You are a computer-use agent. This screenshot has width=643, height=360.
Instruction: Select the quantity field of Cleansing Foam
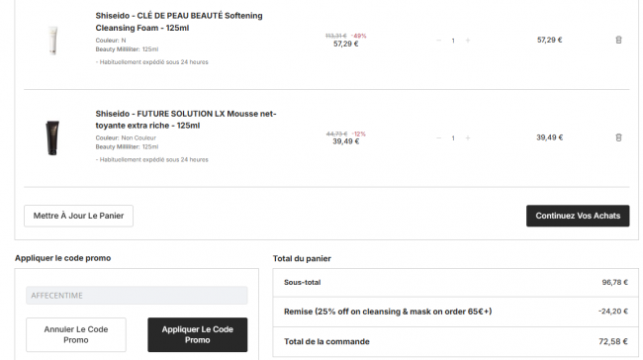pos(453,41)
